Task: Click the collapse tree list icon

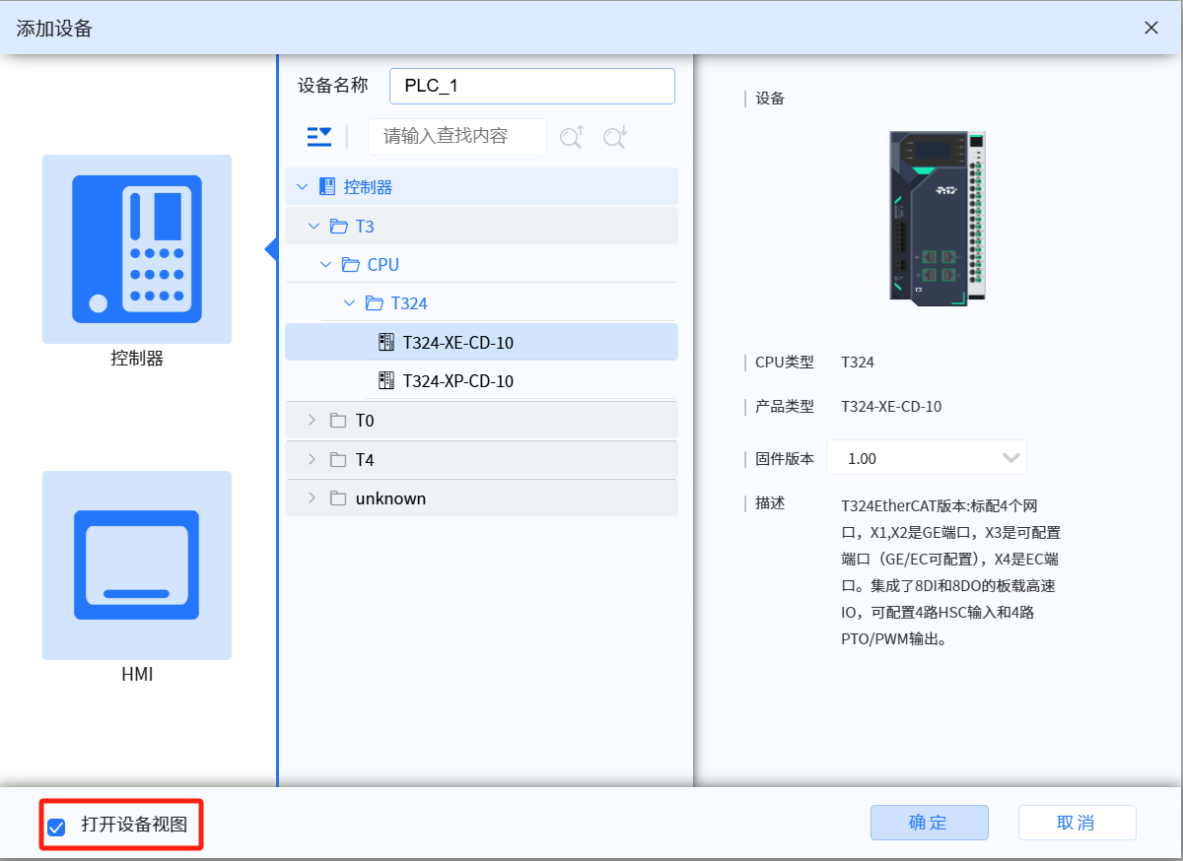Action: click(318, 137)
